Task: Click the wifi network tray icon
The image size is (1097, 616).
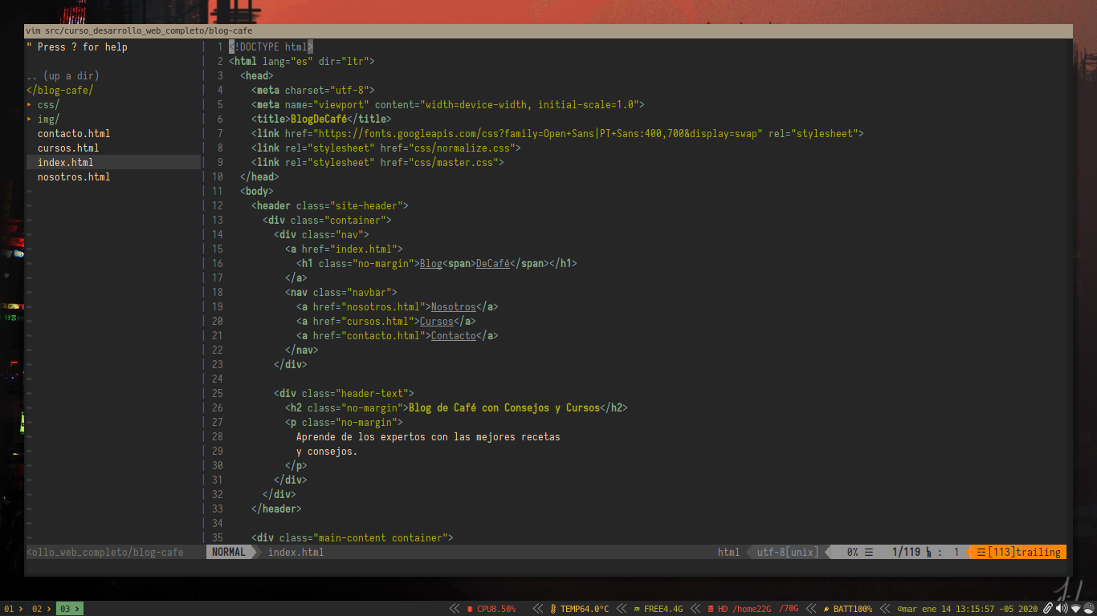Action: click(1076, 609)
